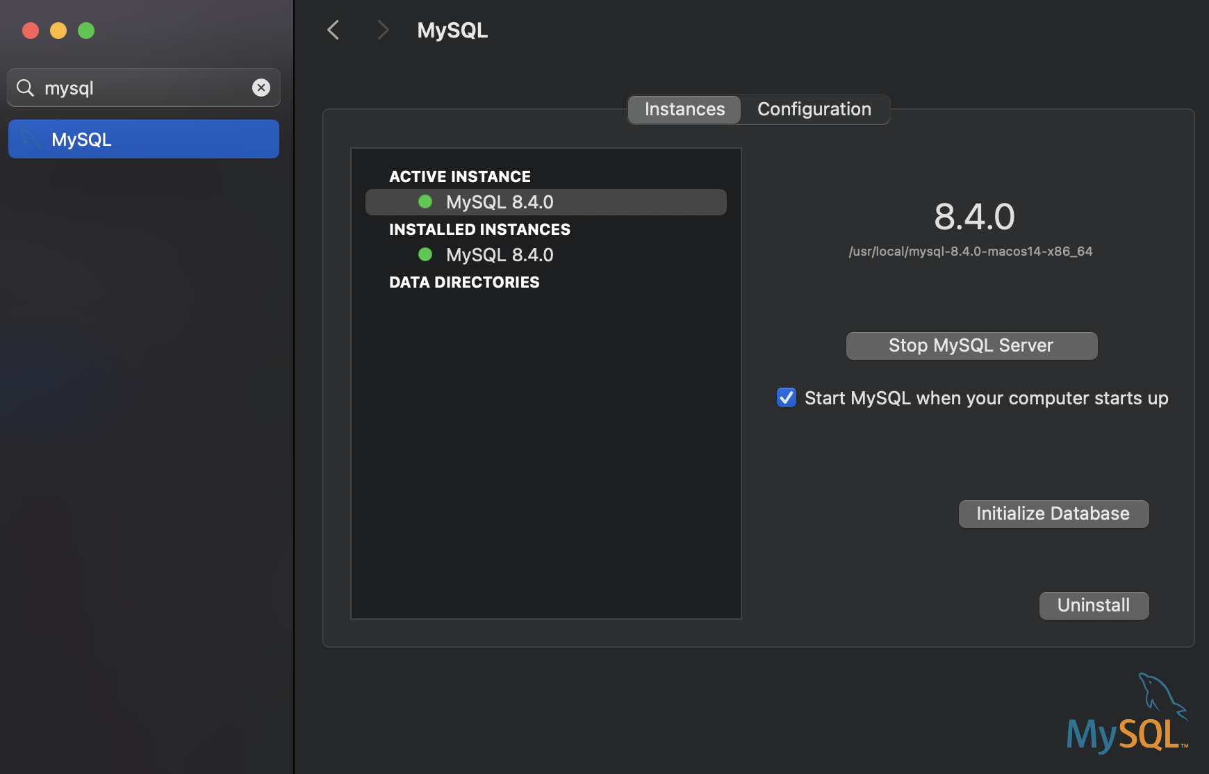Click the Initialize Database button

[1053, 513]
